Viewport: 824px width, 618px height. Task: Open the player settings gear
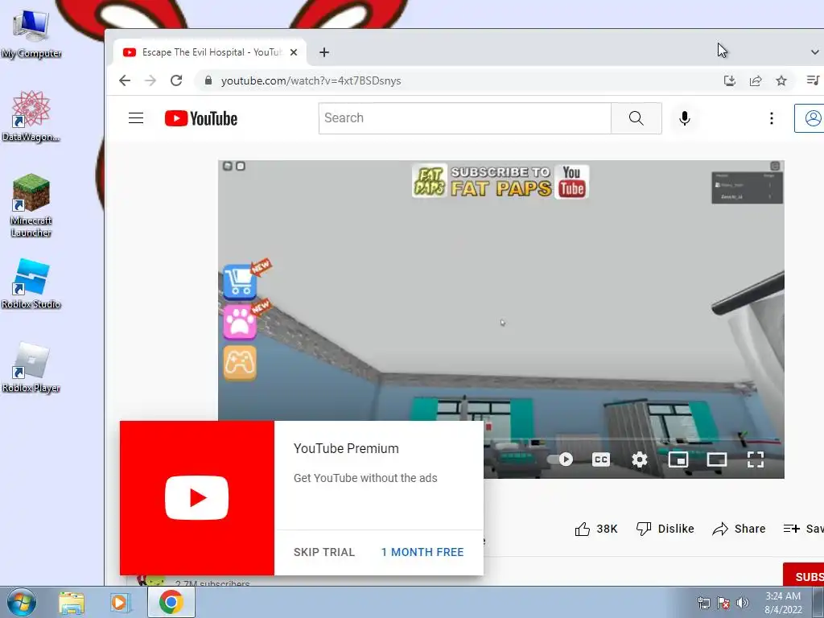(639, 459)
